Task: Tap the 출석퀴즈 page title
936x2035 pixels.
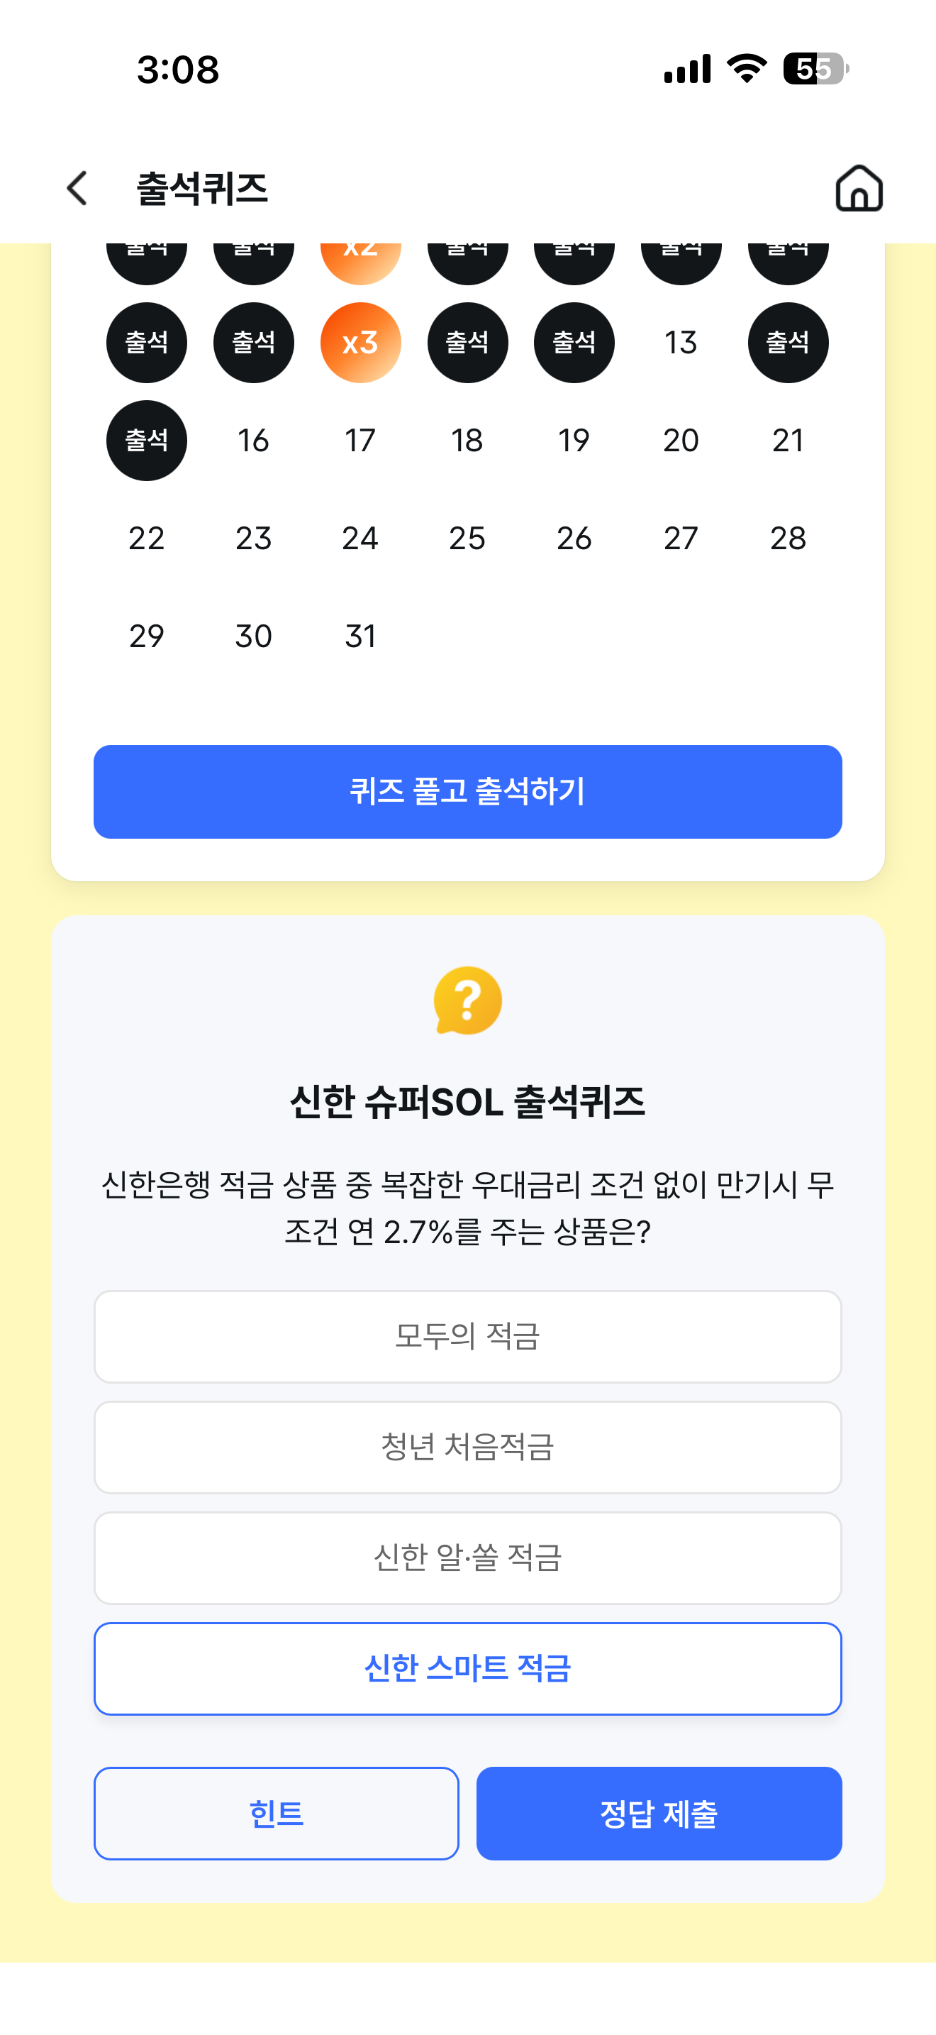Action: point(202,188)
